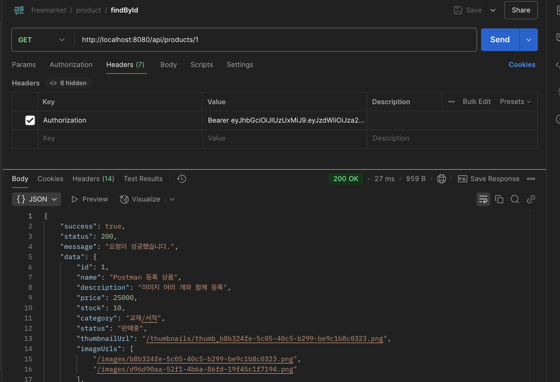Viewport: 560px width, 382px height.
Task: Switch to the Scripts request tab
Action: [202, 65]
